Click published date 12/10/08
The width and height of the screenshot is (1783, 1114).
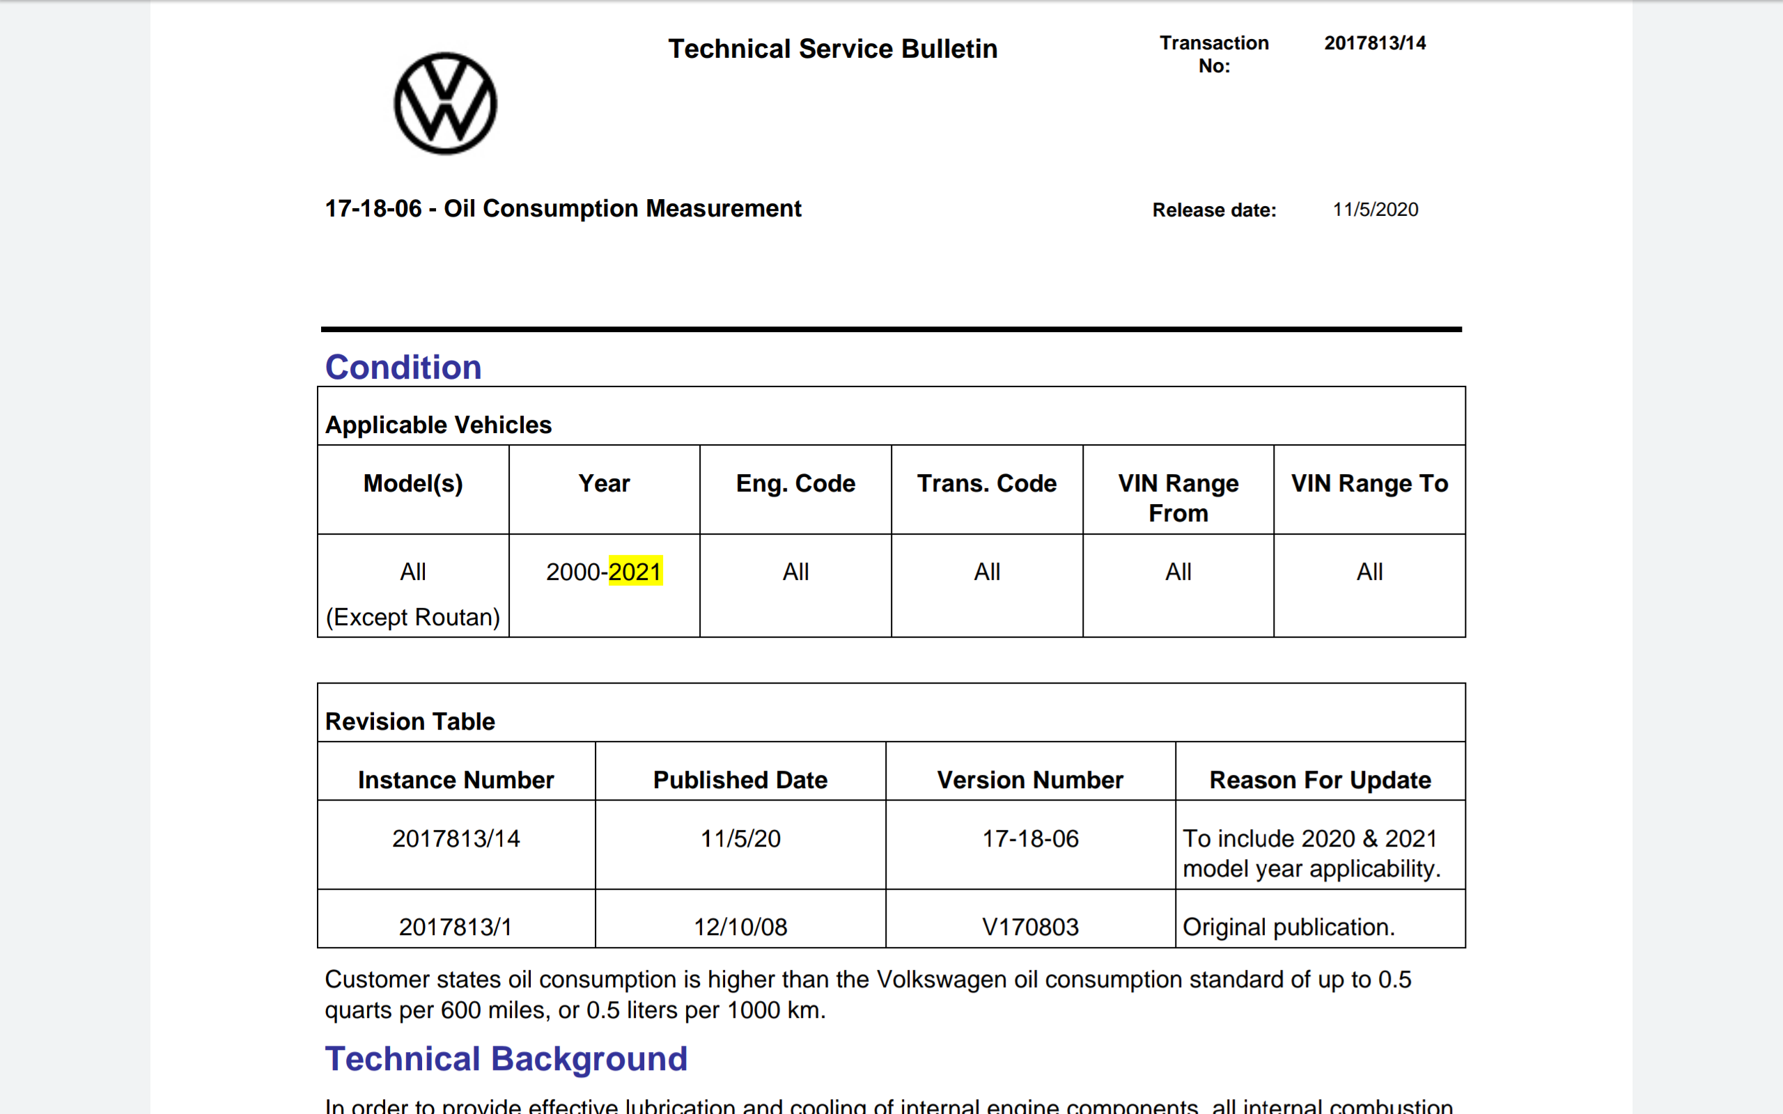[x=740, y=927]
